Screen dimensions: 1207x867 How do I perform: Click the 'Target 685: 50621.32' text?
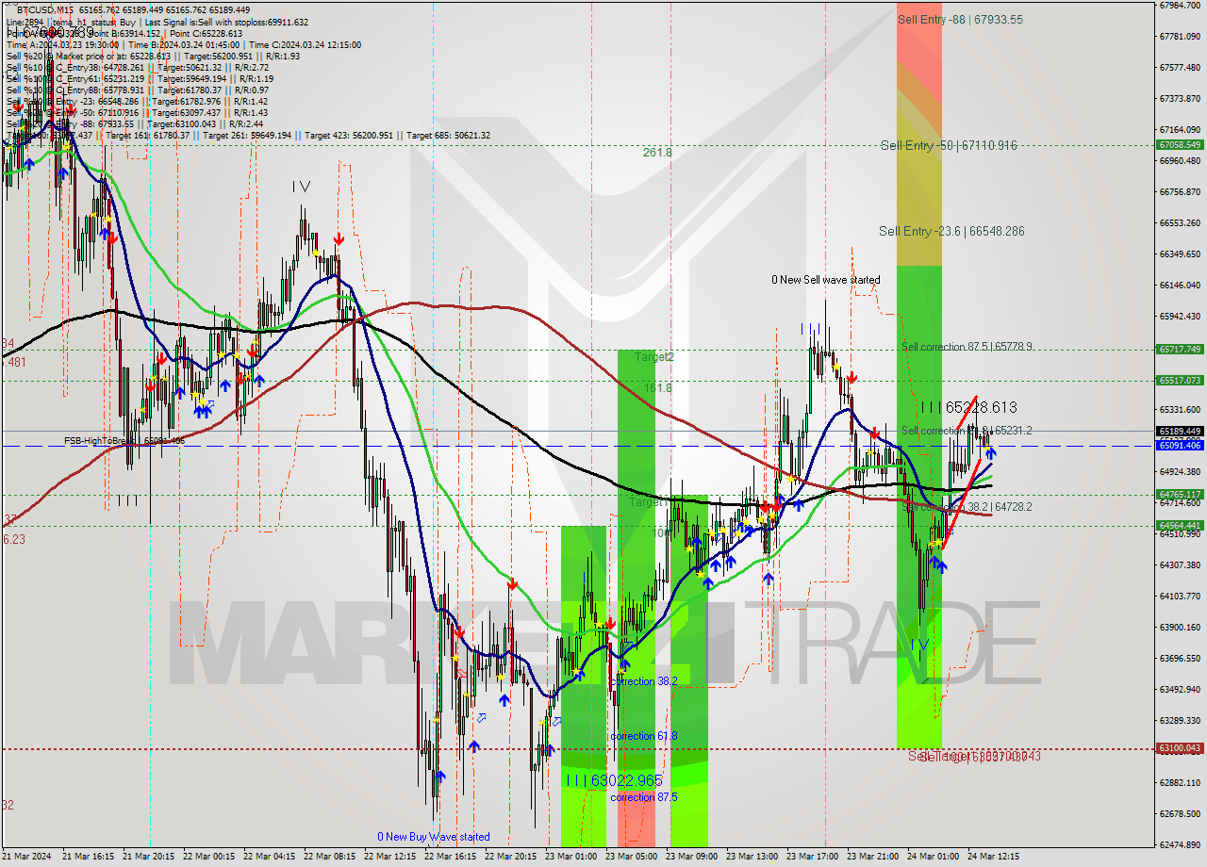click(449, 135)
